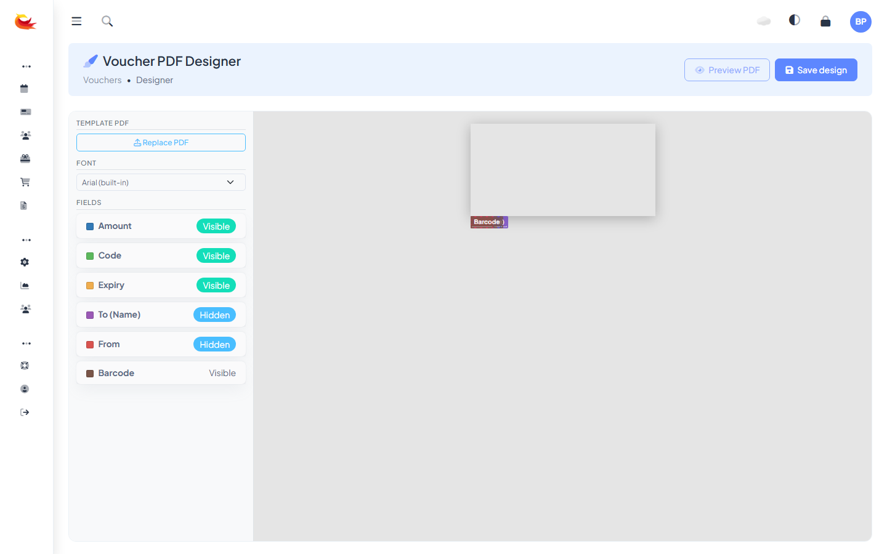The image size is (887, 554).
Task: Click the cloud status icon
Action: point(764,21)
